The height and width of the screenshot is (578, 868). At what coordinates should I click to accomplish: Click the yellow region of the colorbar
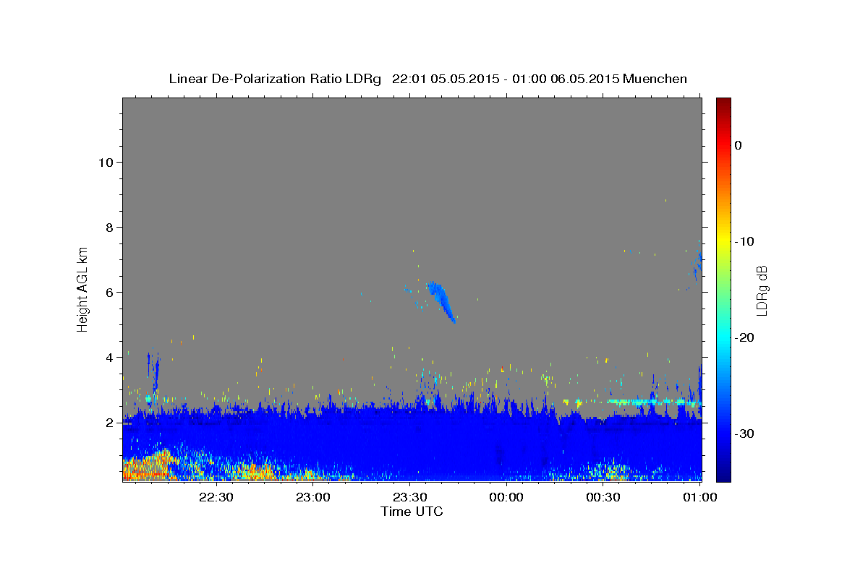723,241
